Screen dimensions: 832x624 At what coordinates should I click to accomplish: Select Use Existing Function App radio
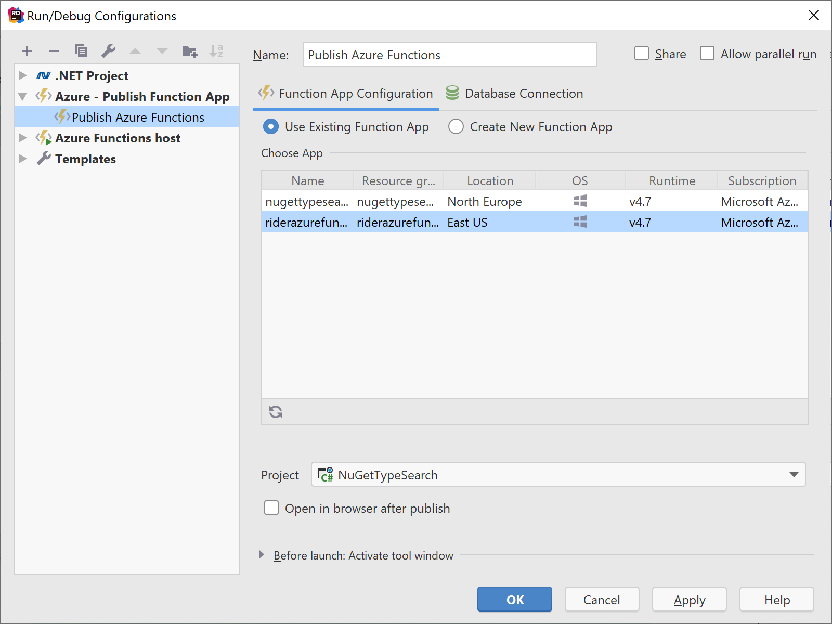click(x=270, y=127)
